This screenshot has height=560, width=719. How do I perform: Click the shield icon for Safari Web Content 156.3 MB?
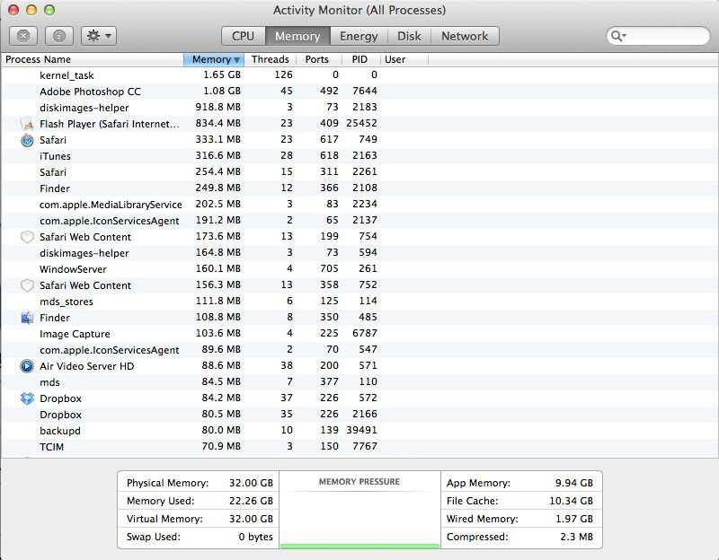(27, 285)
